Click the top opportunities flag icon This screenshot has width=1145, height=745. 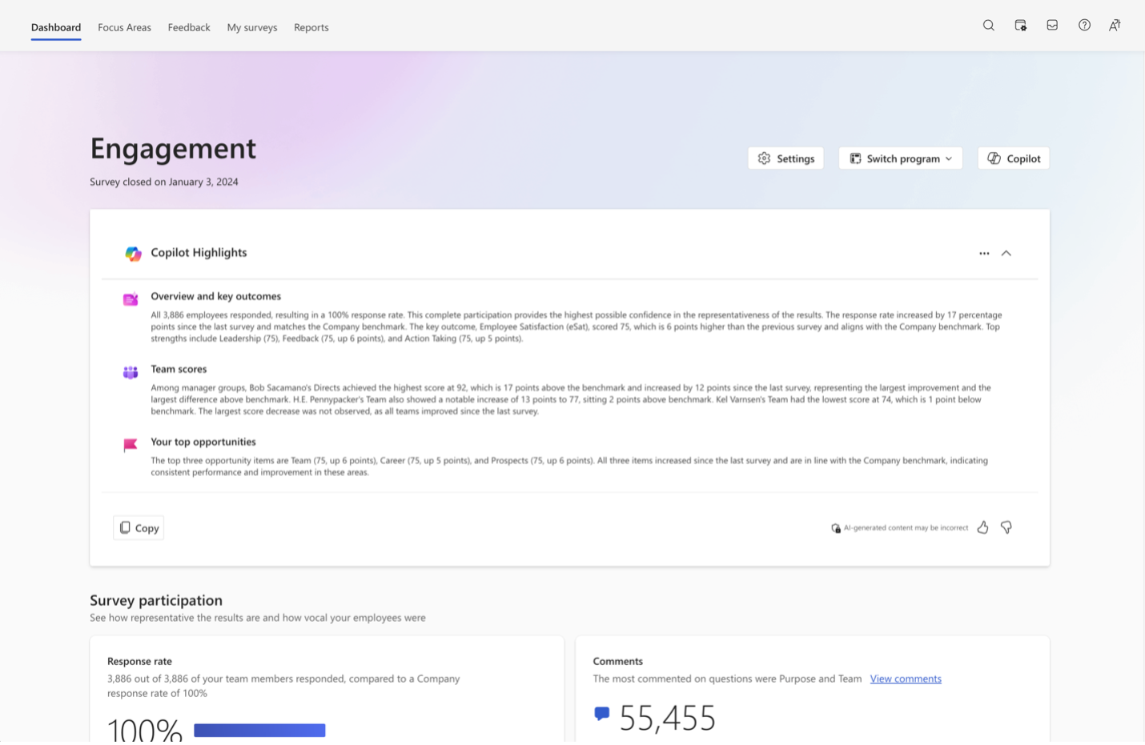pos(131,445)
